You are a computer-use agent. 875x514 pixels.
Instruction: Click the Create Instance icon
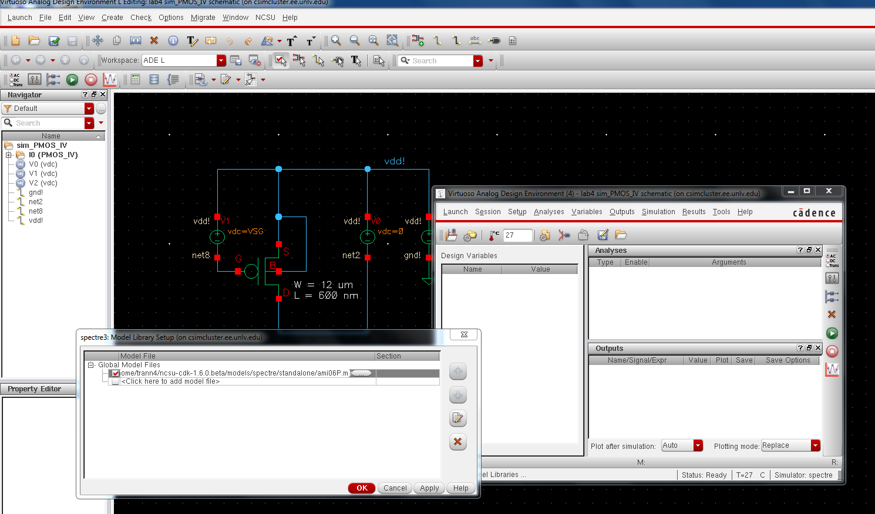click(418, 40)
